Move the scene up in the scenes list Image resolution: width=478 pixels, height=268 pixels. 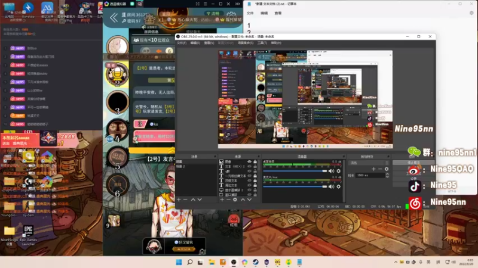click(193, 200)
